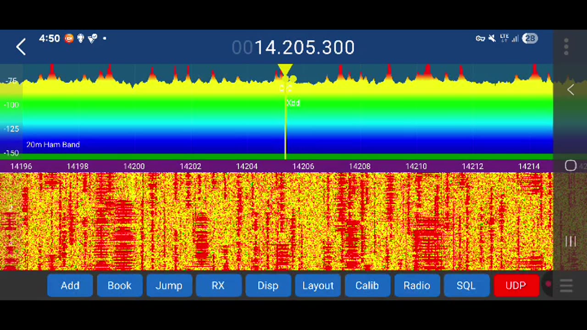Tap the 14200 frequency scale label
The image size is (587, 330).
click(x=134, y=166)
